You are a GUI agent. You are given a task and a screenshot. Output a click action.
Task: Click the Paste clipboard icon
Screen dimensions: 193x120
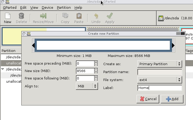pos(79,16)
